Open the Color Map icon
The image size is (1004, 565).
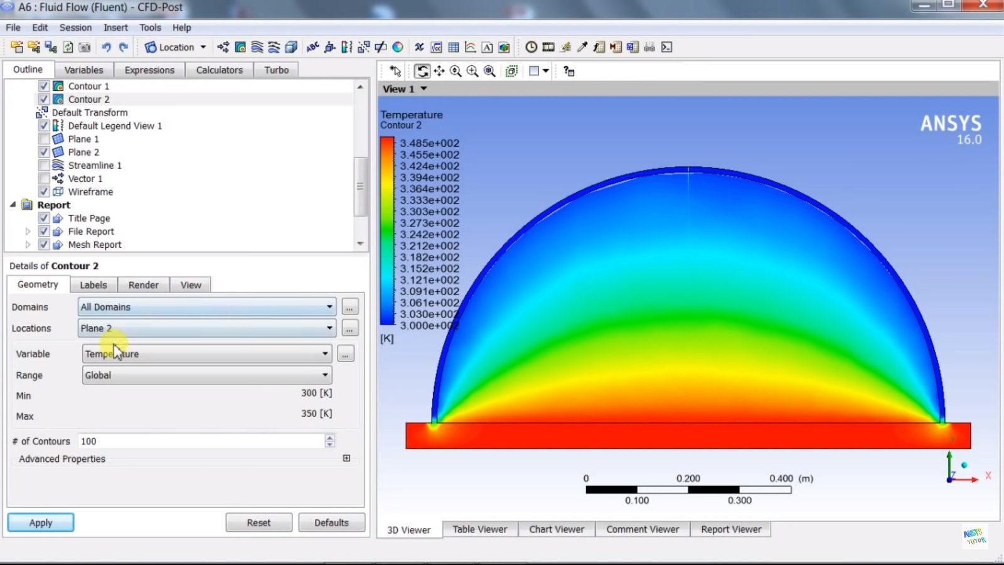[x=398, y=47]
